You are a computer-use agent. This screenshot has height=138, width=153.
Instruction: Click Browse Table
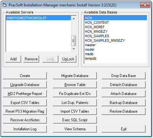tap(75, 85)
